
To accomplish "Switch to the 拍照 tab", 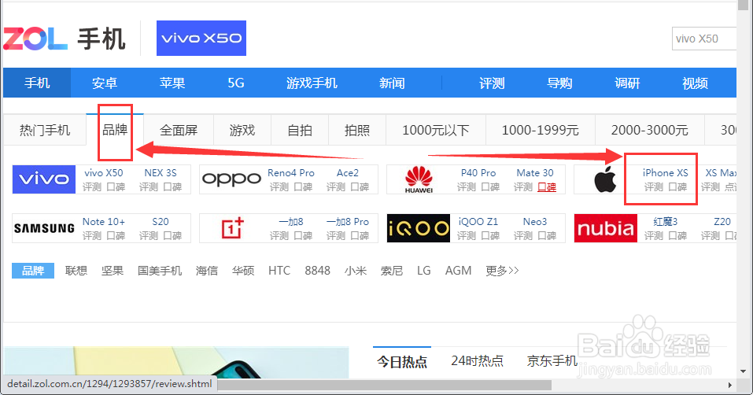I will [356, 130].
